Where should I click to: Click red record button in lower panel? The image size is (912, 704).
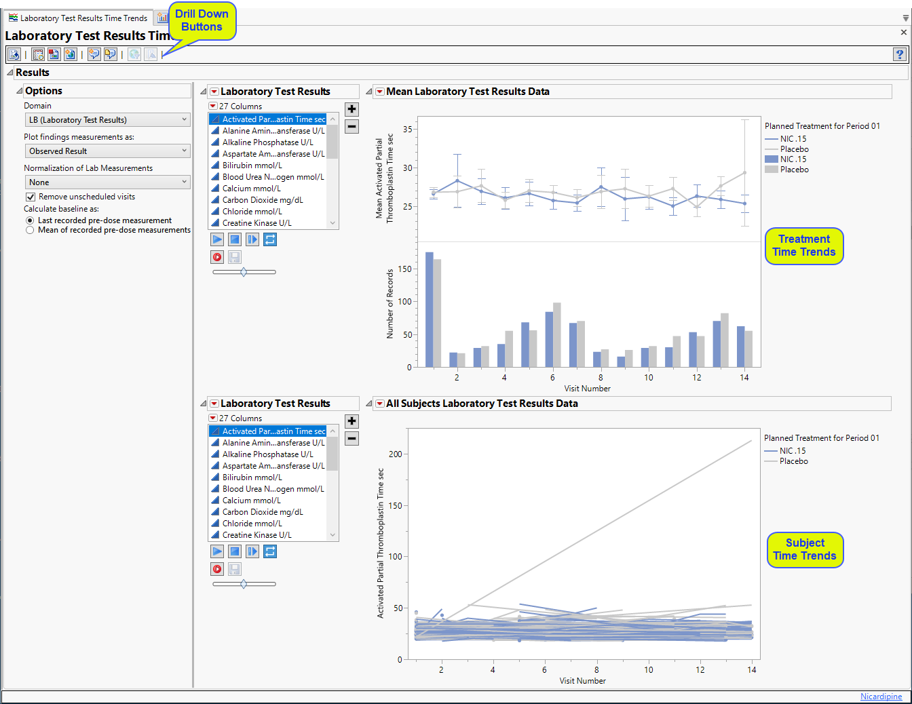(217, 569)
